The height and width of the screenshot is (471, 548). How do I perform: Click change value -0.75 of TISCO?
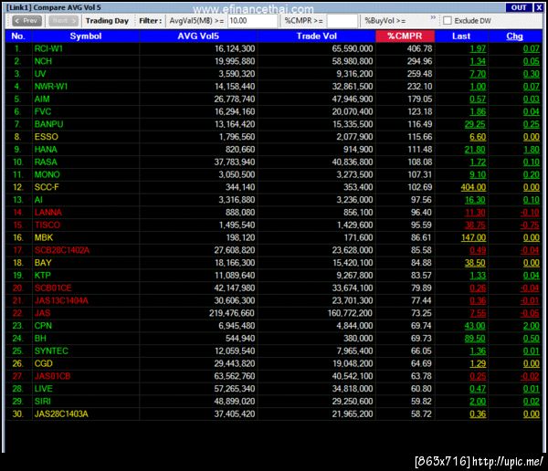tap(530, 225)
